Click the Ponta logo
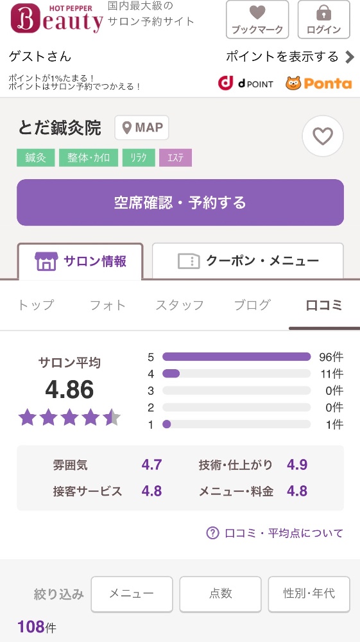This screenshot has width=360, height=642. (319, 83)
